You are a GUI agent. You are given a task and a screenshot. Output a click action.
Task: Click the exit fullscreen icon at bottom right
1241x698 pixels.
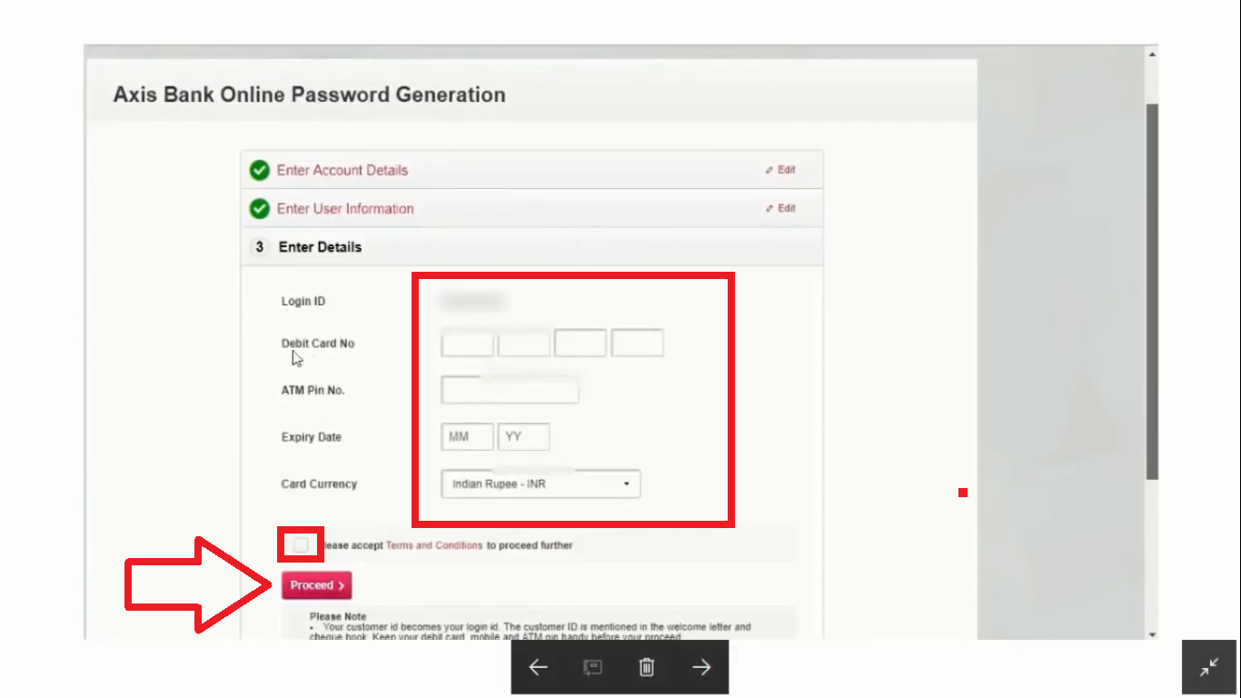(x=1208, y=667)
